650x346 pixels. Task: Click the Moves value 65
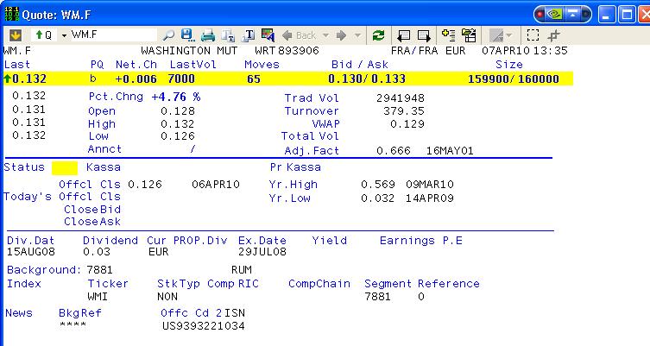pyautogui.click(x=254, y=79)
